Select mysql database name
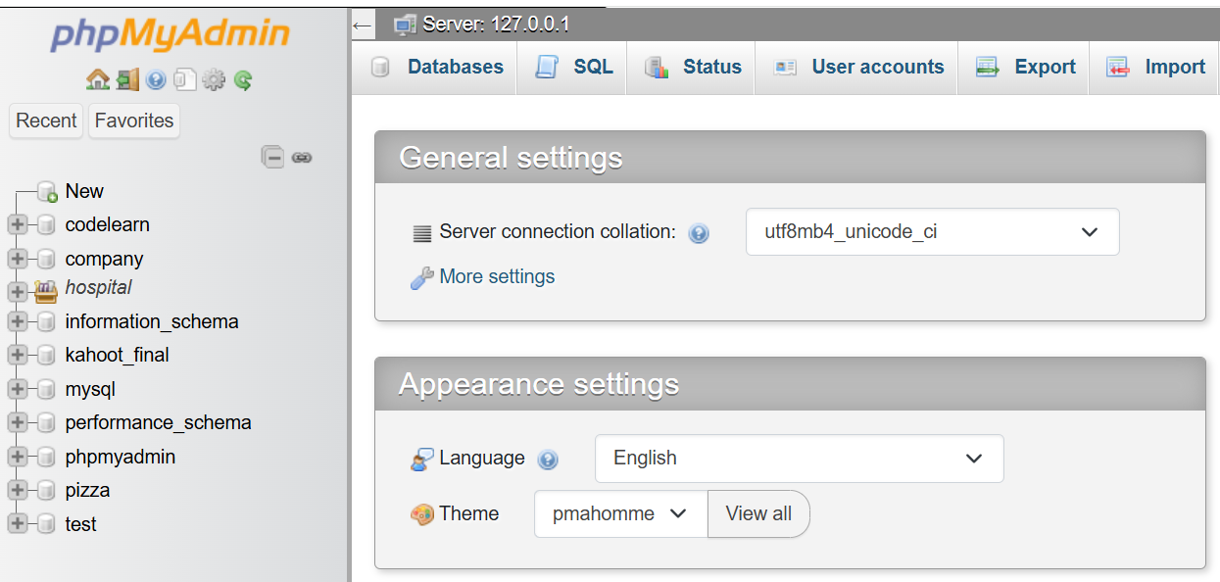1220x582 pixels. (90, 390)
